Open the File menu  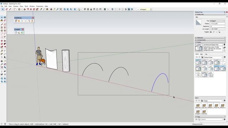click(x=2, y=6)
